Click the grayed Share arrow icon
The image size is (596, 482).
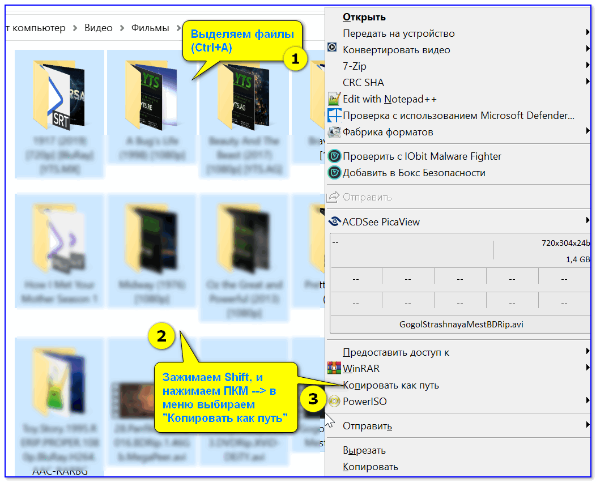(333, 197)
